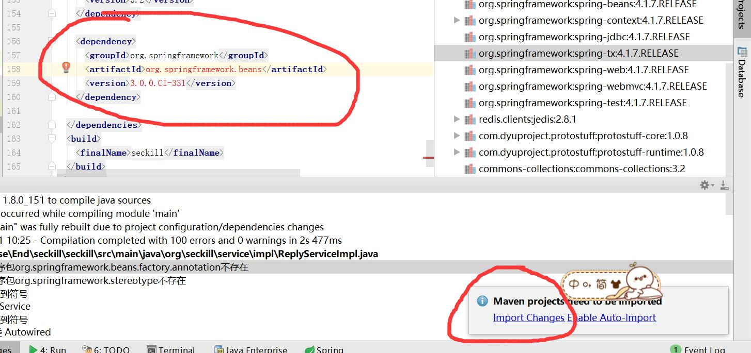Collapse the build tag fold at line 163
Screen dimensions: 751x353
pyautogui.click(x=52, y=139)
